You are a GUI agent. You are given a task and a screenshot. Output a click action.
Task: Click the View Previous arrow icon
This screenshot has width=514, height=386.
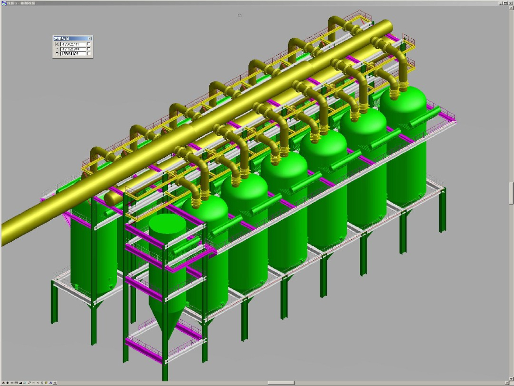click(x=34, y=382)
